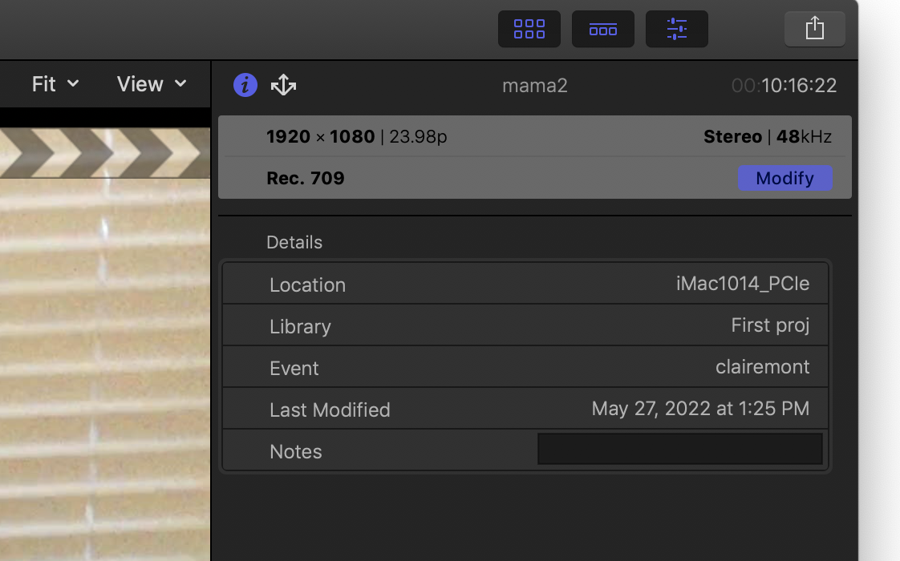Click the Last Modified date value

700,409
